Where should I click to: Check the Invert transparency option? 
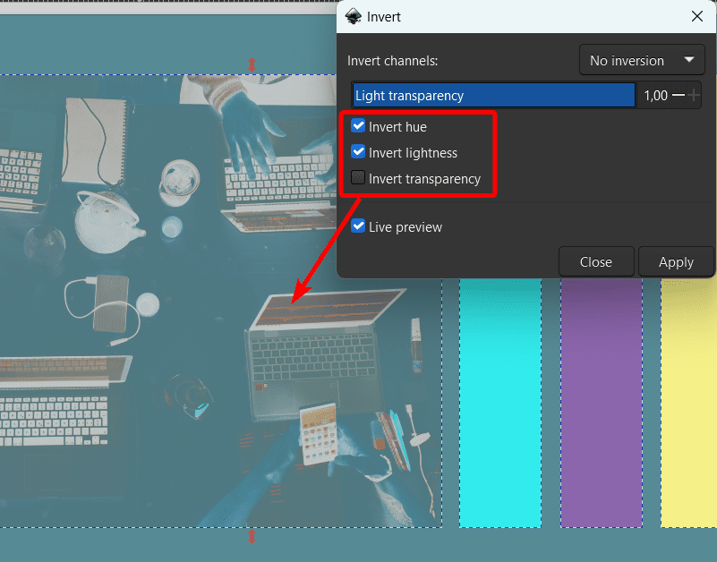[x=358, y=178]
